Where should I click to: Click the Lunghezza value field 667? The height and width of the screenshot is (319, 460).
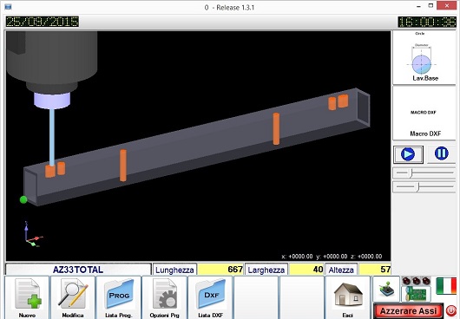tap(220, 270)
